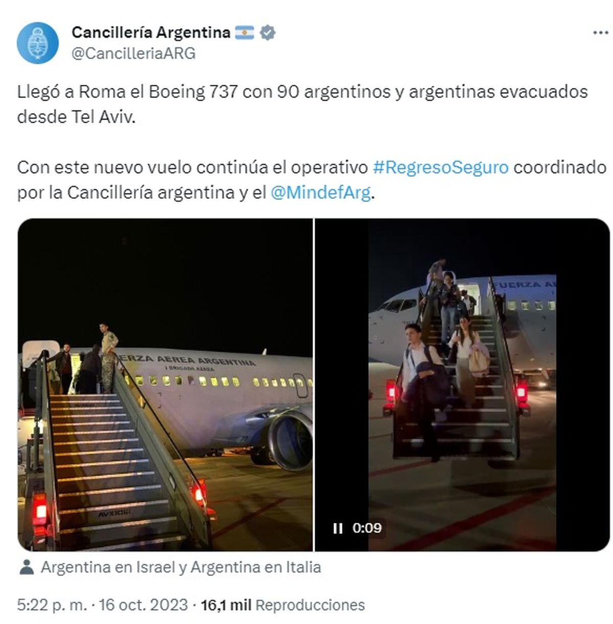The image size is (613, 624).
Task: Pause the video with the pause icon
Action: click(338, 528)
